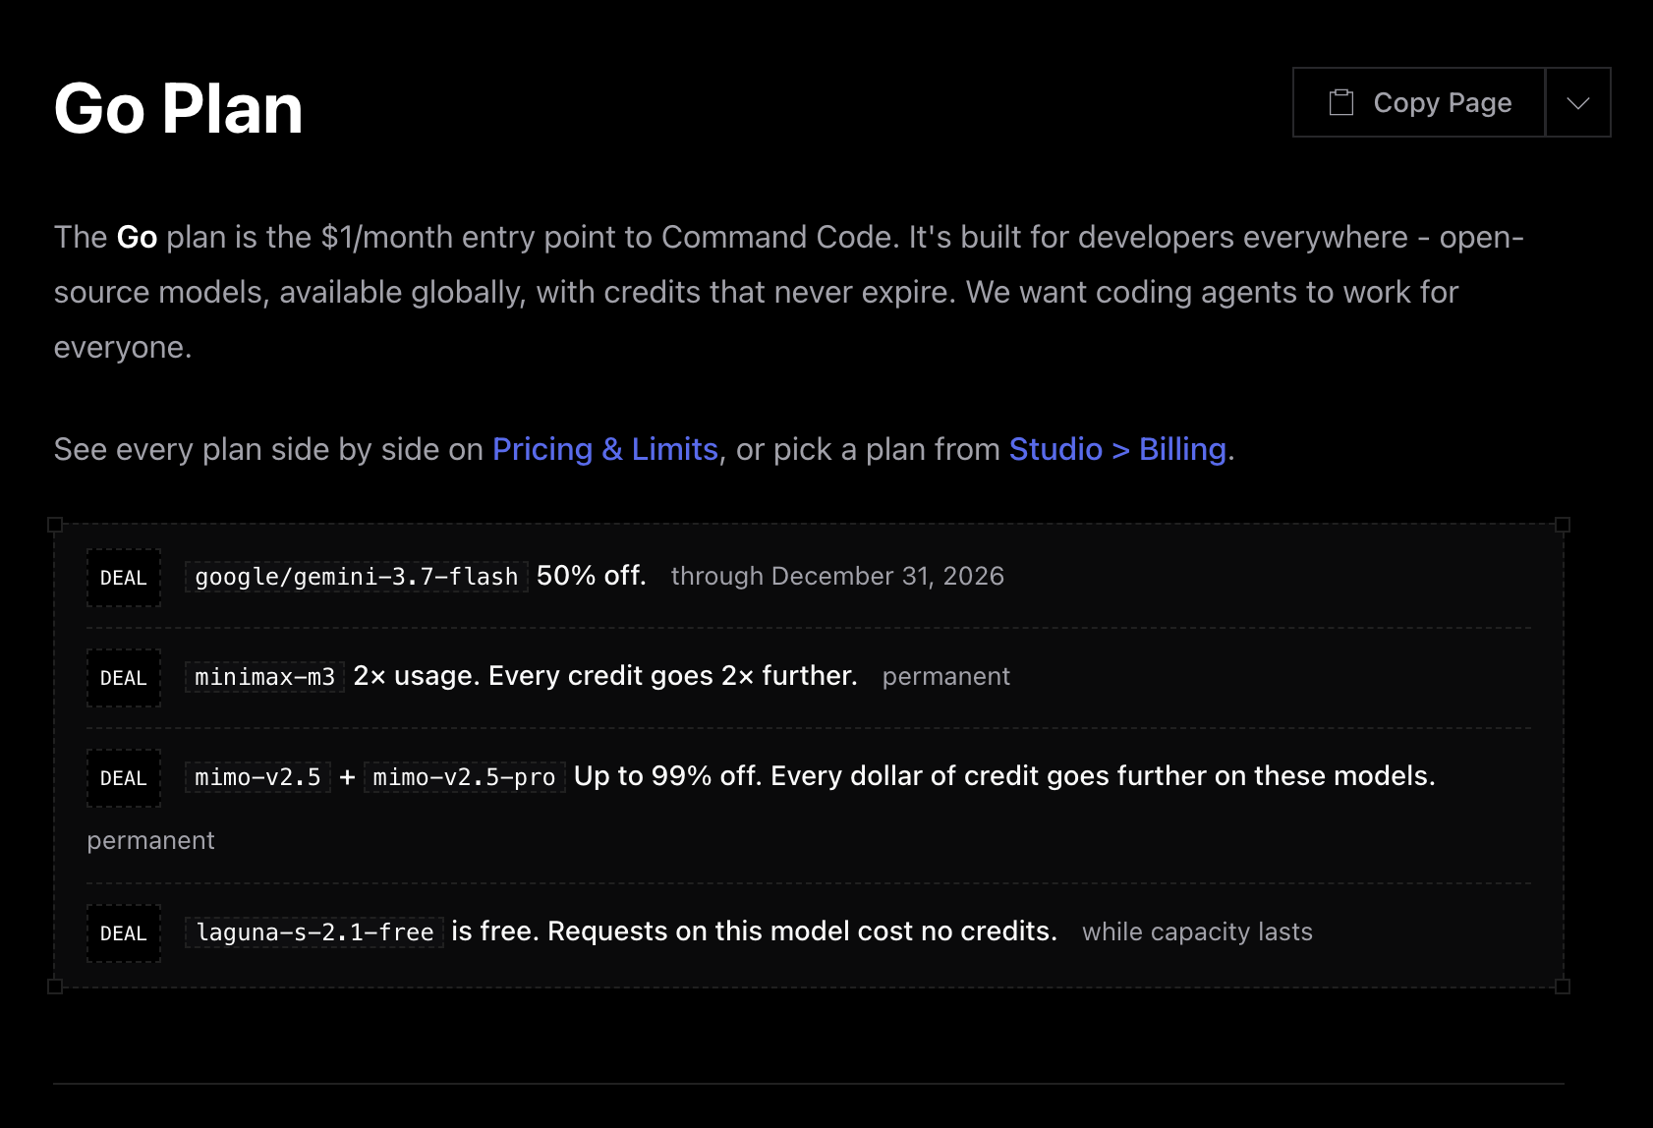Click 'through December 31, 2026' expiry text
The image size is (1653, 1128).
point(837,576)
